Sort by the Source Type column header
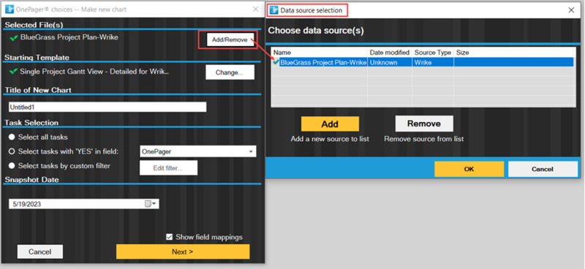The width and height of the screenshot is (585, 269). click(433, 53)
